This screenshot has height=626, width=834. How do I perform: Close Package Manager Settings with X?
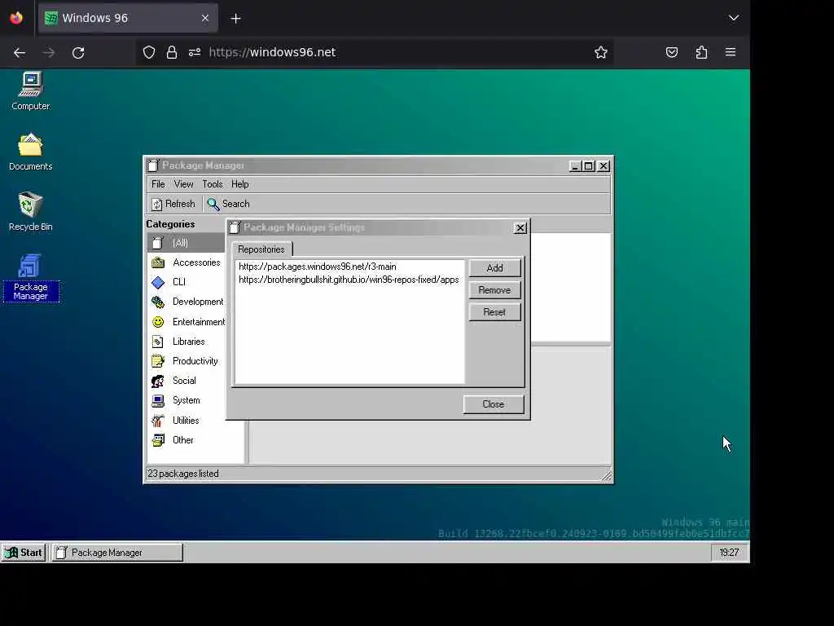tap(520, 228)
